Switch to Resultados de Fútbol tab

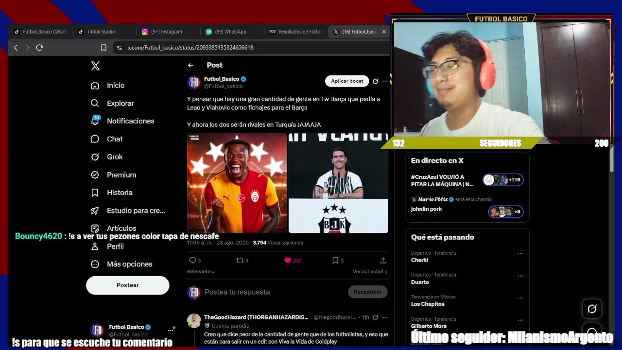(x=295, y=32)
